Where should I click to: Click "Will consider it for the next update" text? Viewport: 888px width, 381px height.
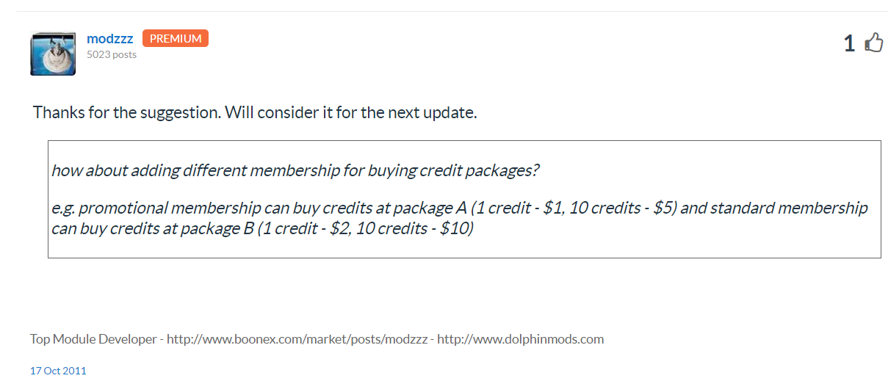pos(350,113)
